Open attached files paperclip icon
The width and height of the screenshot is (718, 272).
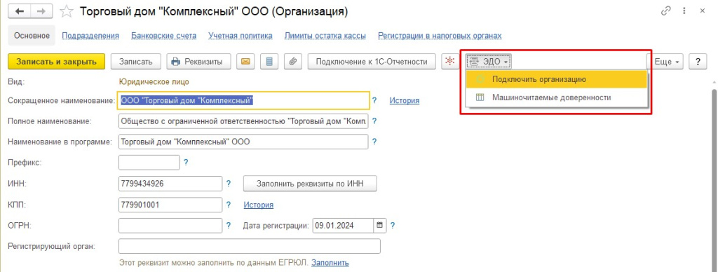coord(292,62)
